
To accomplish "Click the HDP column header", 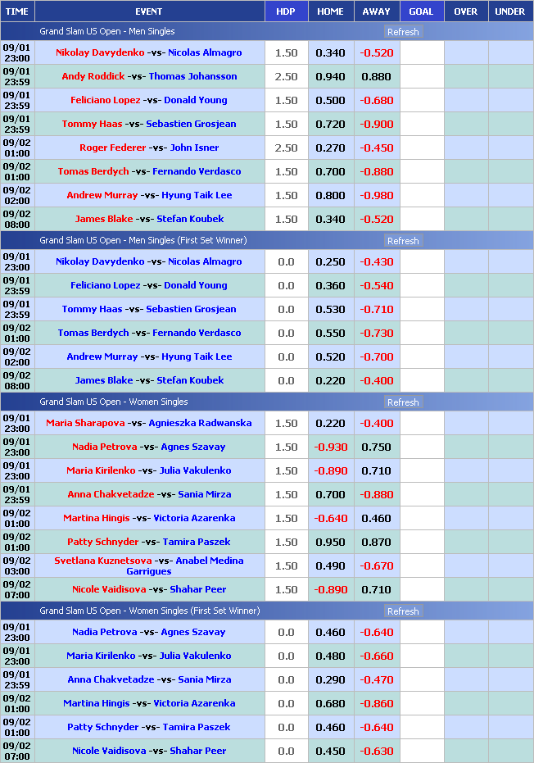I will pyautogui.click(x=286, y=11).
